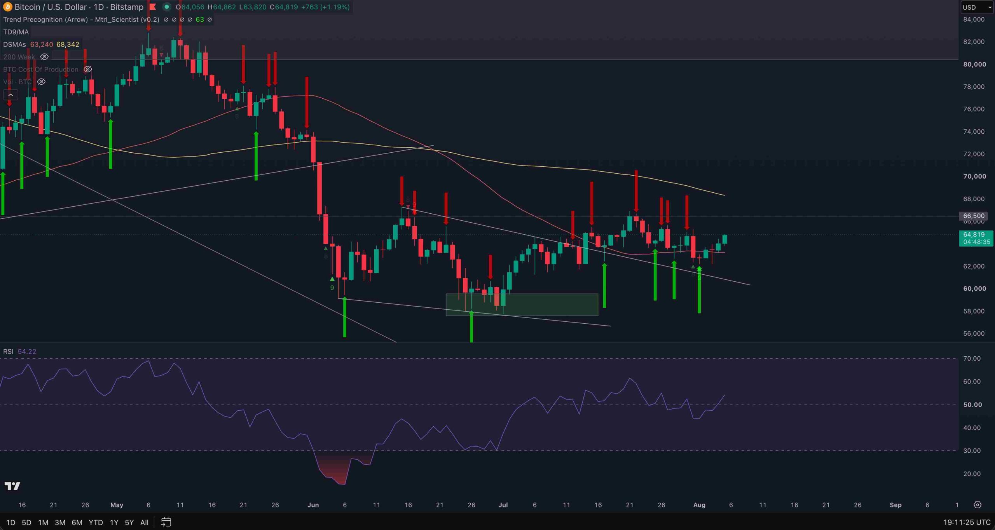Click the 66,500 horizontal line price label
The image size is (995, 530).
[x=974, y=216]
